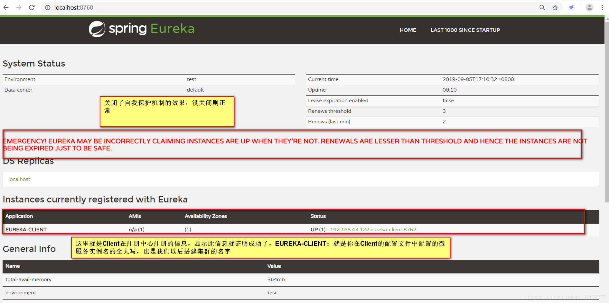Open the 192.168.43.122:eureka-client:8762 instance link
Viewport: 609px width, 303px height.
coord(373,229)
